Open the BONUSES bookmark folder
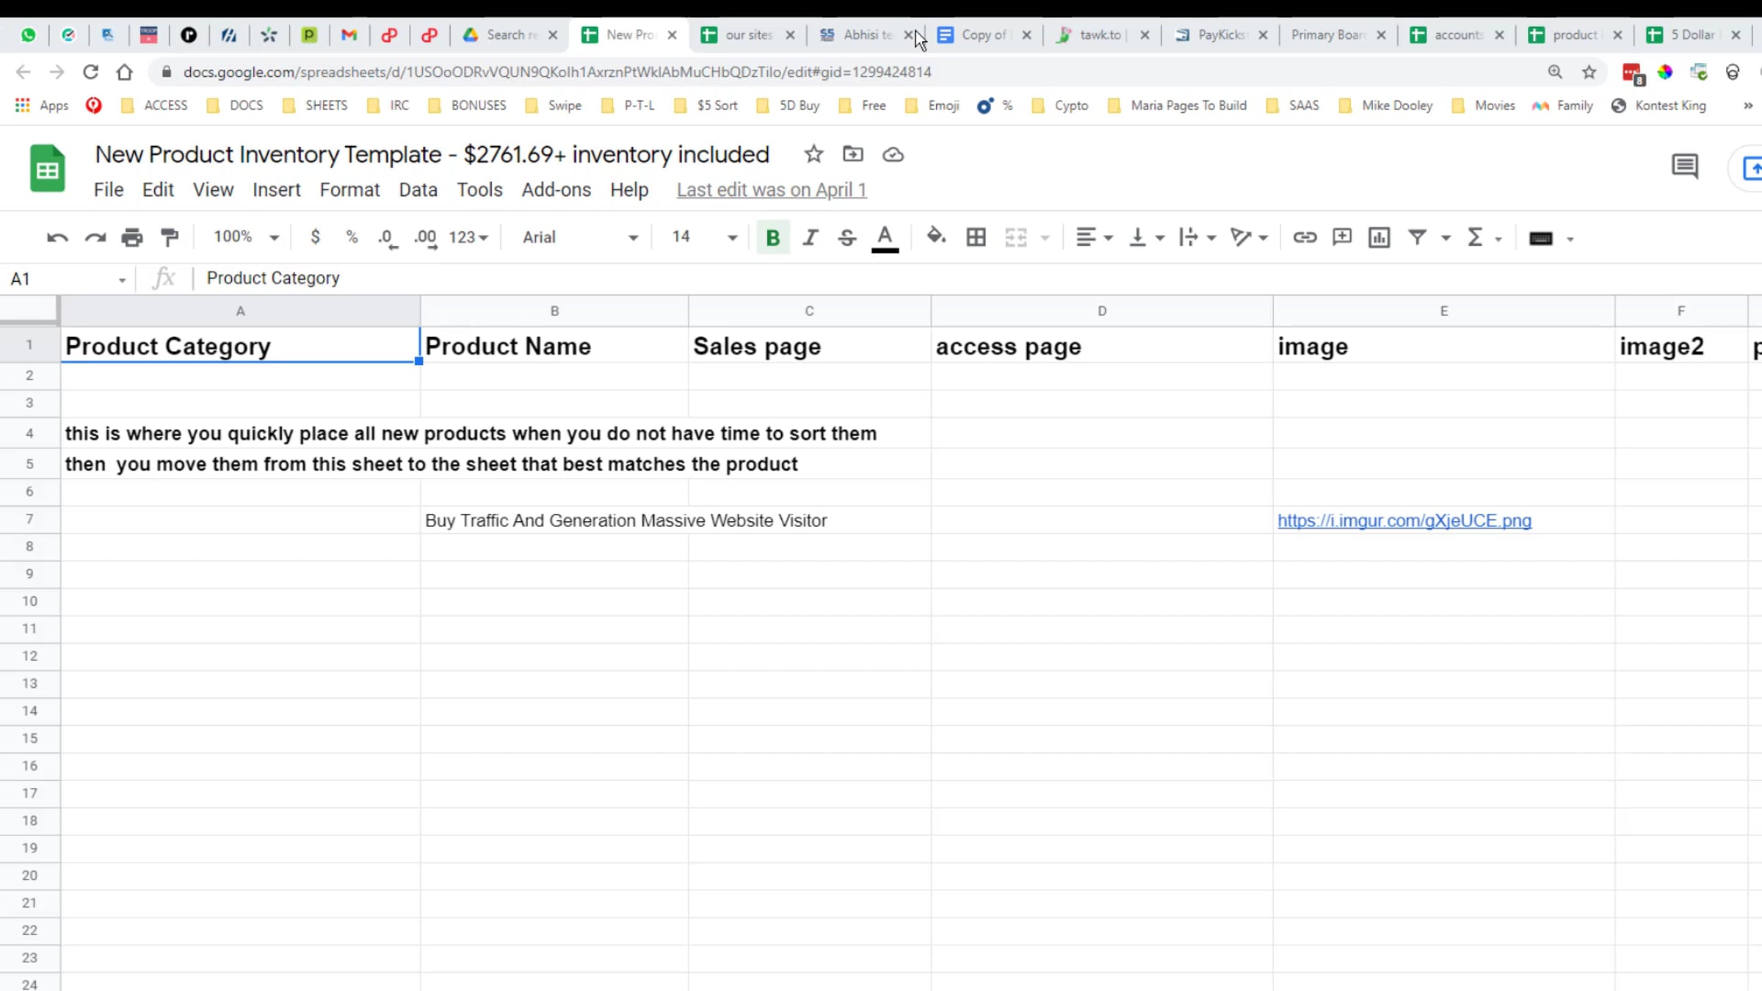Screen dimensions: 1762x991 click(x=469, y=106)
